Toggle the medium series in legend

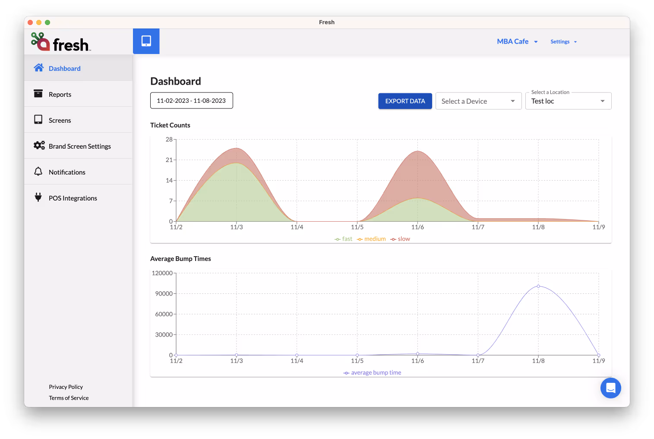(371, 239)
